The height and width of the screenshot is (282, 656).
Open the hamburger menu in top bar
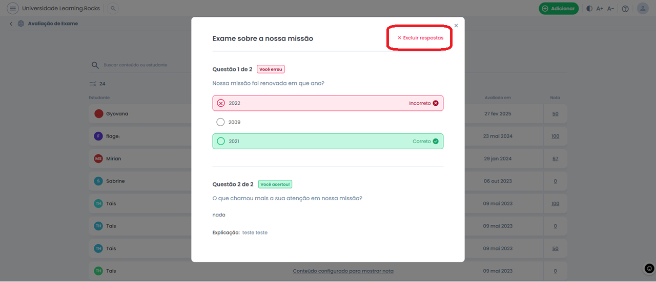(13, 9)
